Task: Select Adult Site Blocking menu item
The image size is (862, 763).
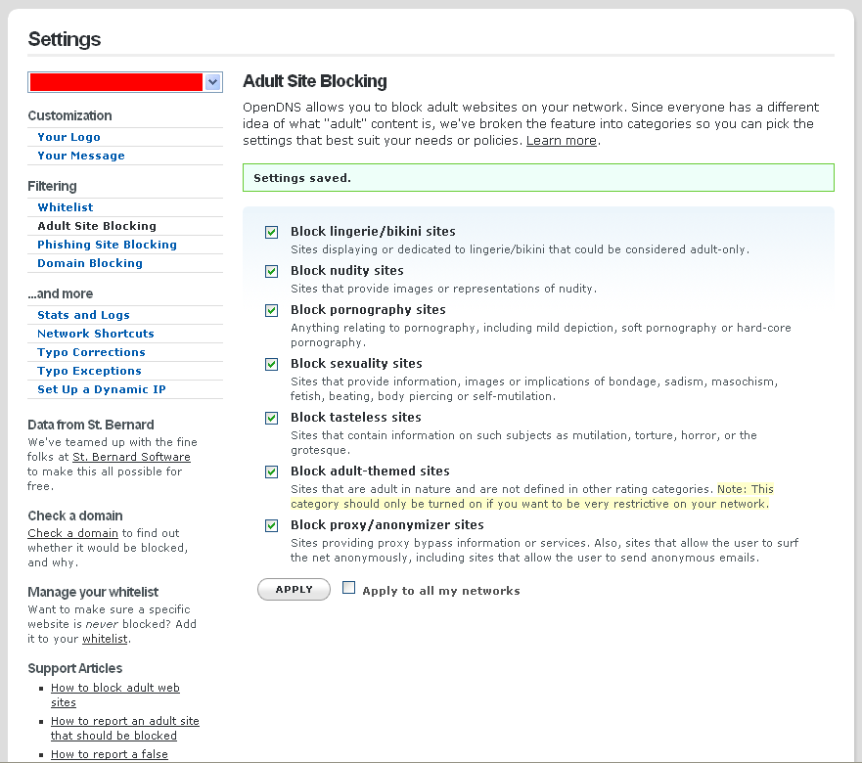Action: [97, 226]
